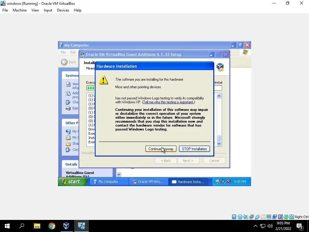Switch to Oracle VM Virtu... taskbar button
Viewport: 309px width, 232px height.
pyautogui.click(x=148, y=182)
